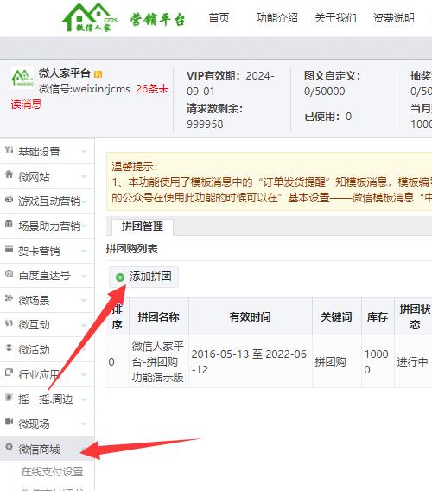Click the 摇一摇.周边 sidebar icon
This screenshot has width=432, height=491.
9,398
